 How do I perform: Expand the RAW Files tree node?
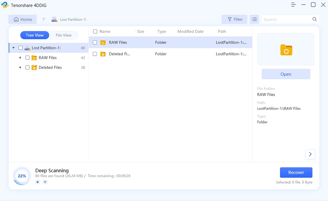(x=20, y=58)
